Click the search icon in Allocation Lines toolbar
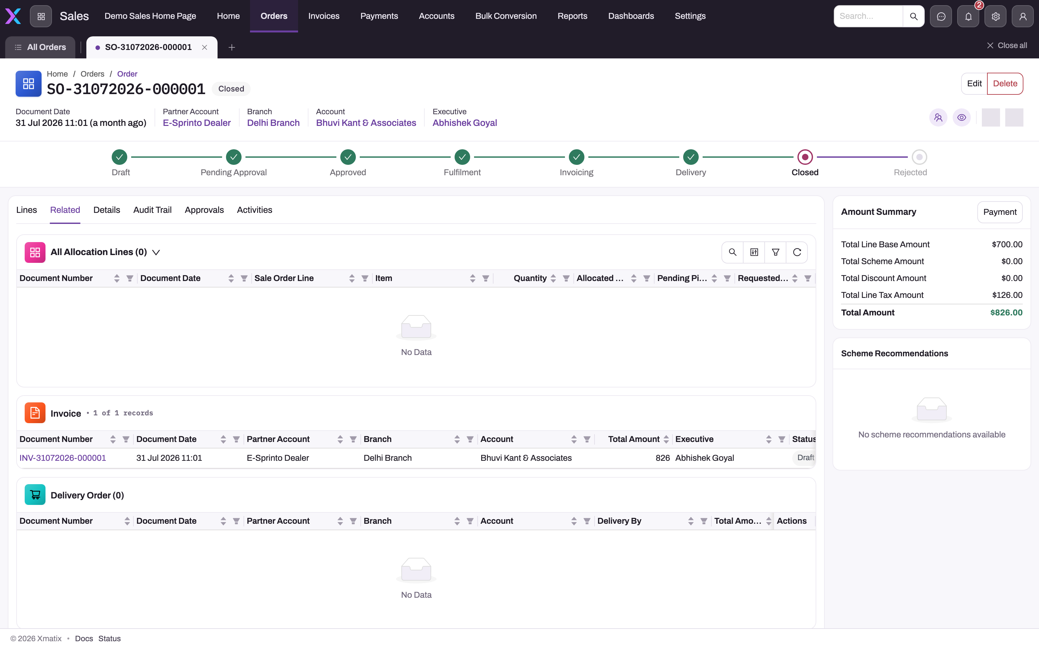 733,252
